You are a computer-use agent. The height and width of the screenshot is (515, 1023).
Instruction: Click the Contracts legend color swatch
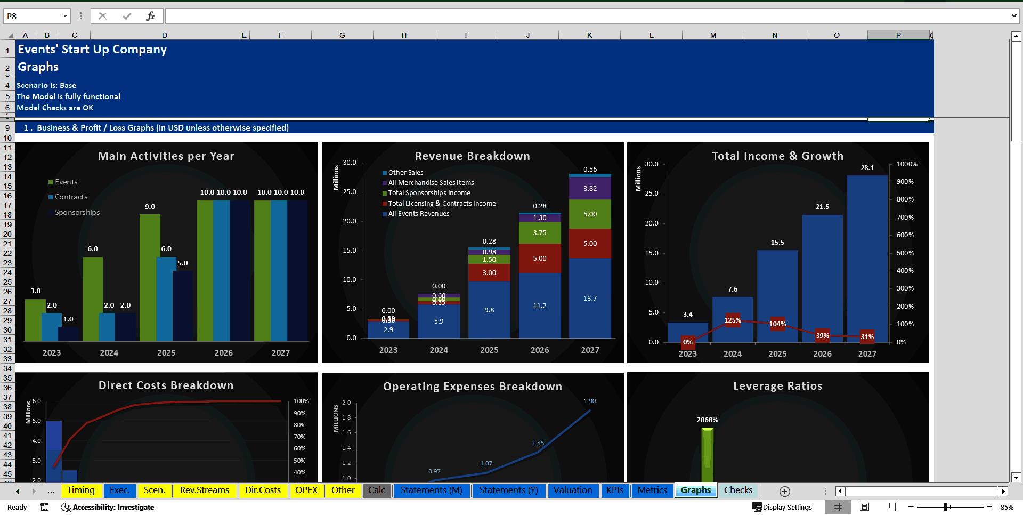51,197
